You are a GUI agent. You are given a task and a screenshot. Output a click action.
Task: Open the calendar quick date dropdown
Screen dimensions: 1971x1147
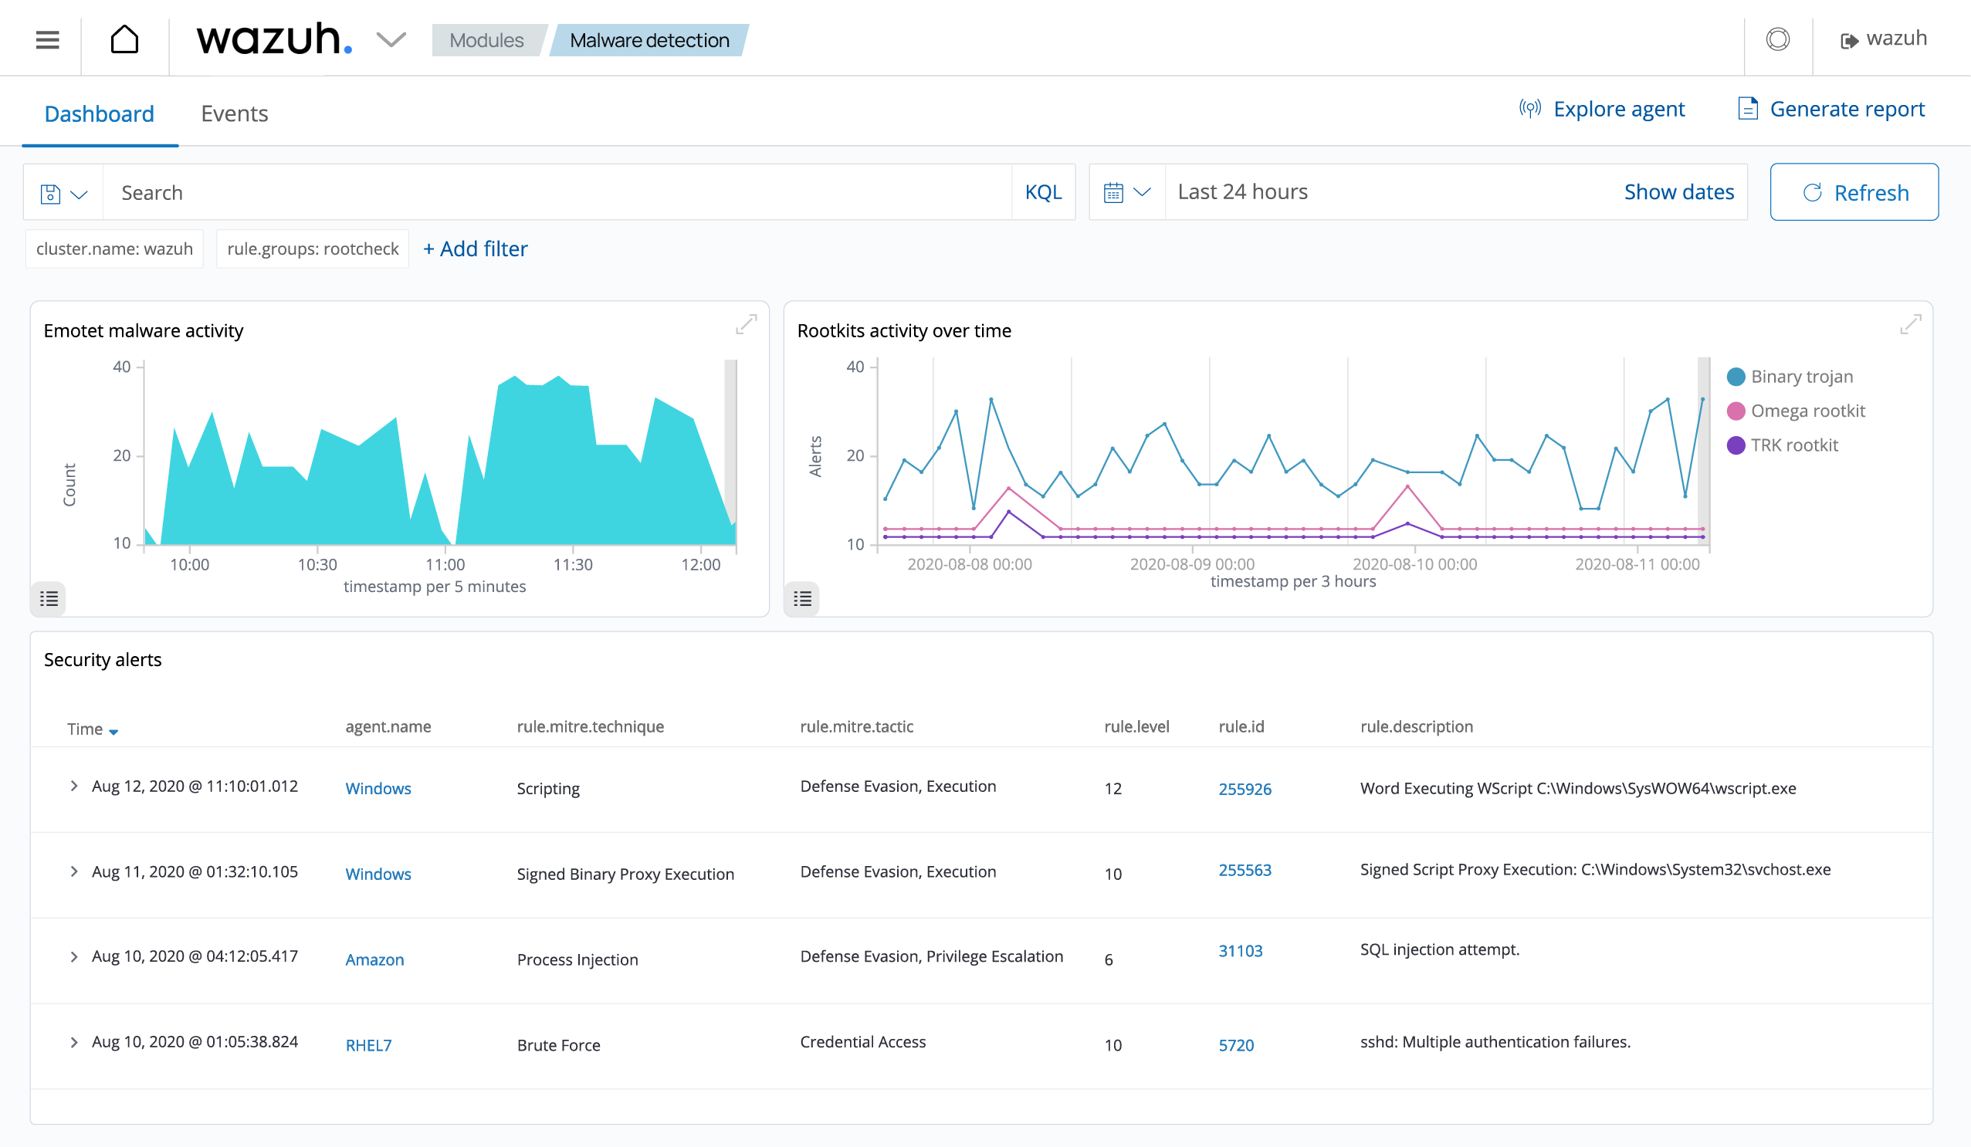tap(1126, 192)
